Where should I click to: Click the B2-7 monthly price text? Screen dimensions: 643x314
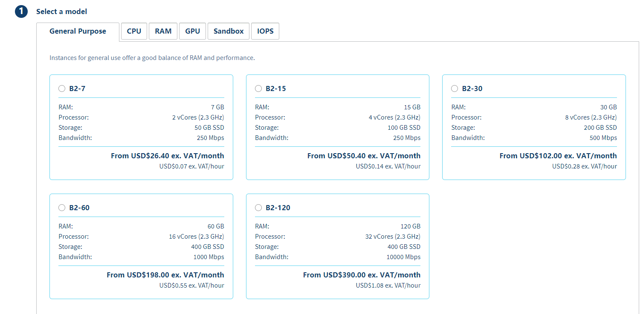point(167,156)
